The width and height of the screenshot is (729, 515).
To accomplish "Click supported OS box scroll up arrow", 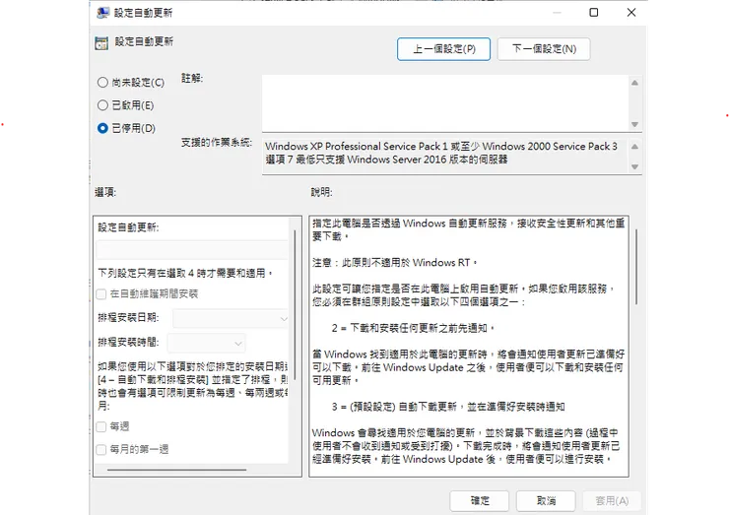I will (x=634, y=147).
